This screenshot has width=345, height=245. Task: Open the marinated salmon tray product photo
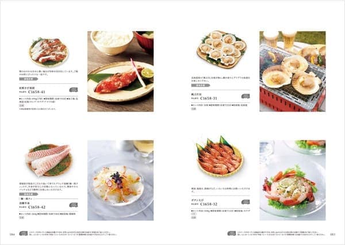pos(49,52)
